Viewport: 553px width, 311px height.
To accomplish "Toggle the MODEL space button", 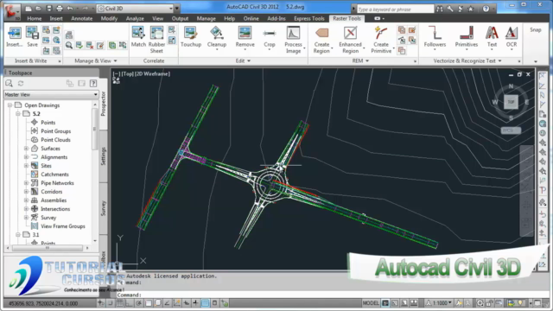I will (x=371, y=303).
